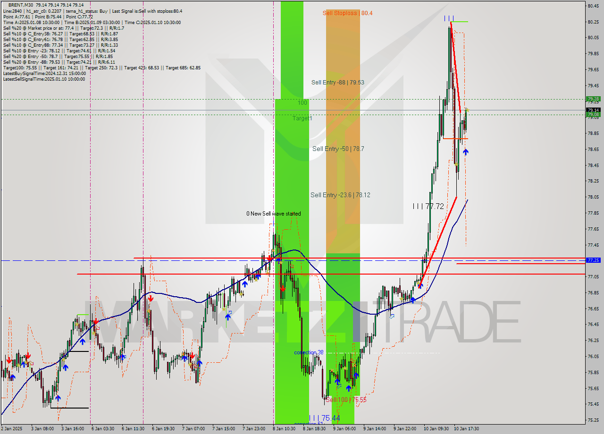Select the 'Sell Entry -88 | 79.53' label
The image size is (604, 434).
[x=337, y=82]
